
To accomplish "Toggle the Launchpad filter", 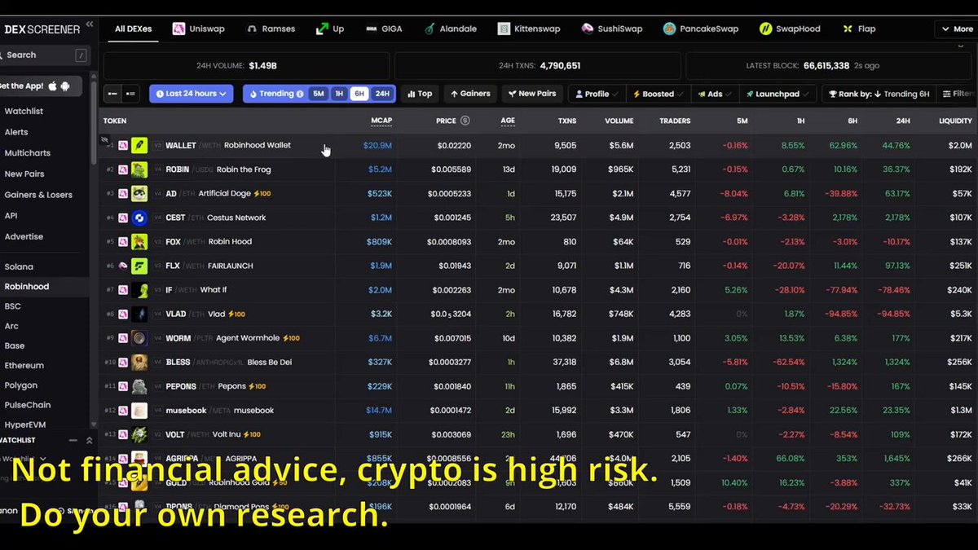I will (x=777, y=94).
